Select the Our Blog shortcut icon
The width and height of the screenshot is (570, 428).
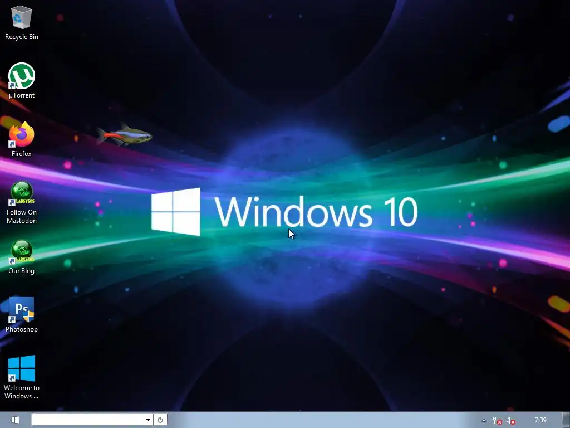pos(22,252)
